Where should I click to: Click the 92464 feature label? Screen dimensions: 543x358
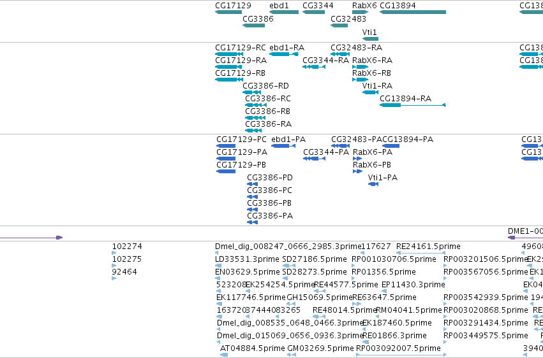pos(124,272)
